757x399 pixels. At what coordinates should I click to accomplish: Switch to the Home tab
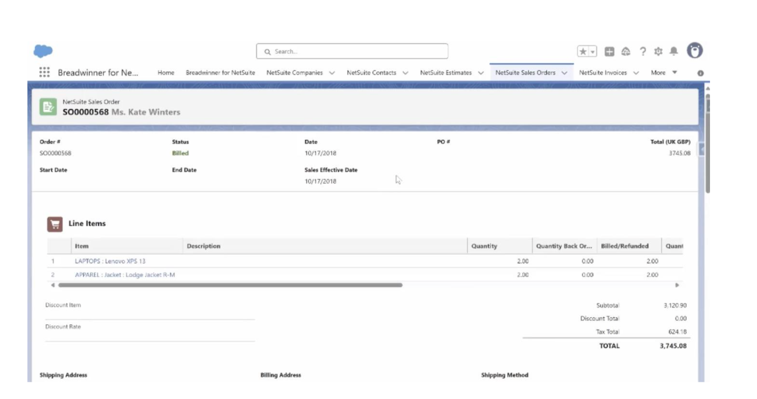point(166,73)
